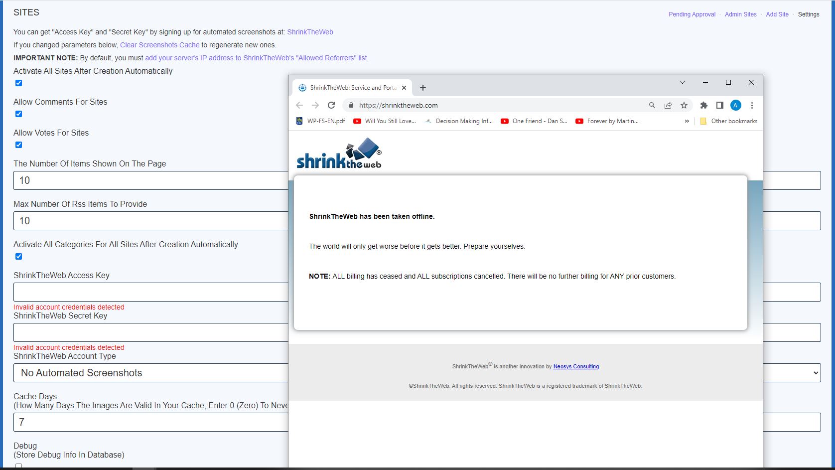Open the Pending Approval menu item

[x=692, y=14]
